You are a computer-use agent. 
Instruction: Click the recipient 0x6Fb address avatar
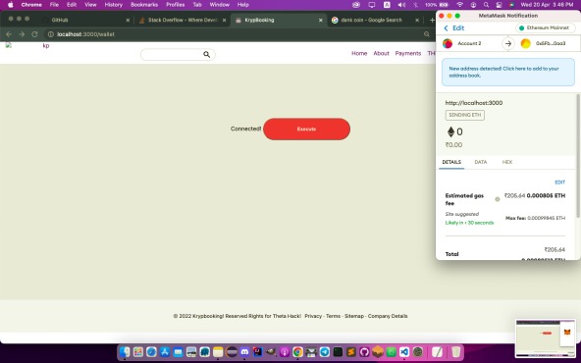525,43
